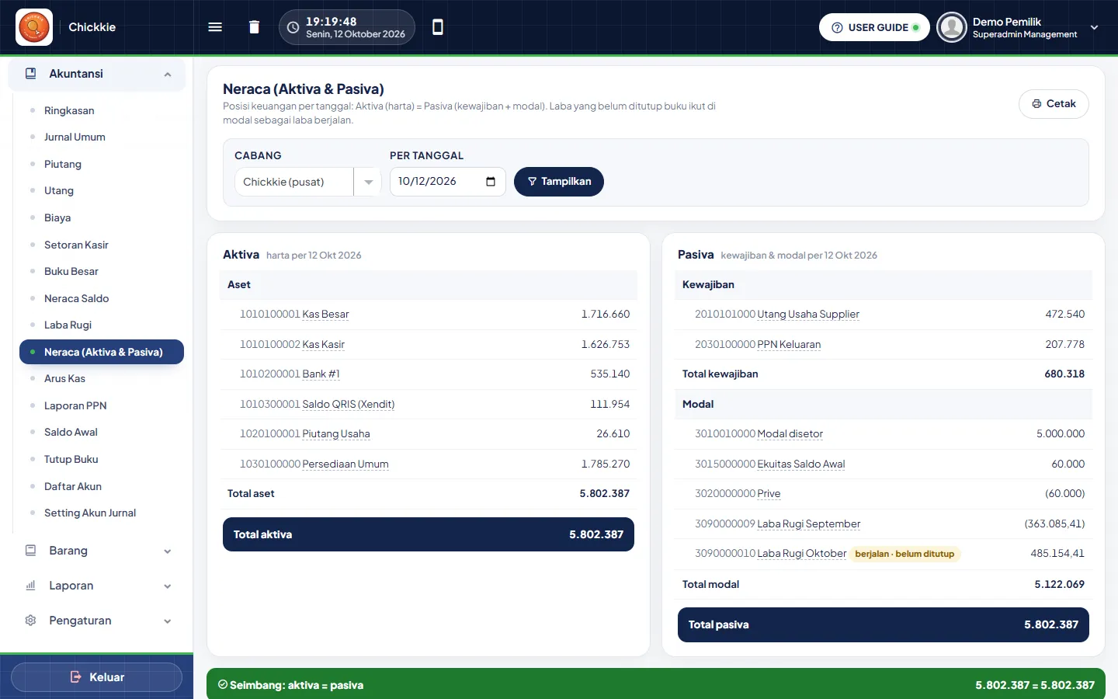Toggle the hamburger menu icon

(x=215, y=27)
